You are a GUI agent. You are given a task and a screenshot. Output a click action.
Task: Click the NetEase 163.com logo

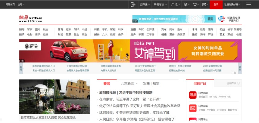(x=30, y=19)
